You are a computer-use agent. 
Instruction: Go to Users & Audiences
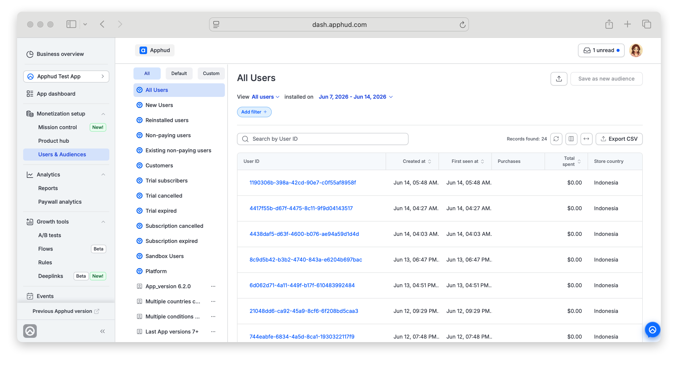[x=66, y=155]
